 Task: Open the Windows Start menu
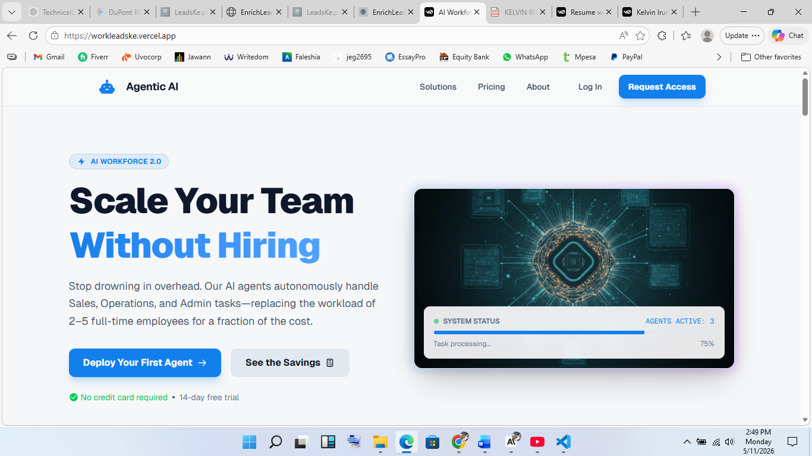click(249, 442)
